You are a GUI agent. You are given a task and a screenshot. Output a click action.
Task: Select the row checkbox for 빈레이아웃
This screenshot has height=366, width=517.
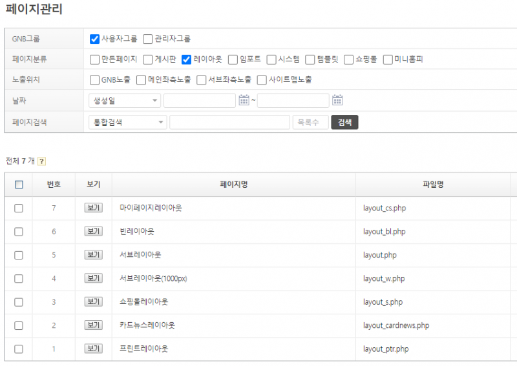tap(19, 232)
